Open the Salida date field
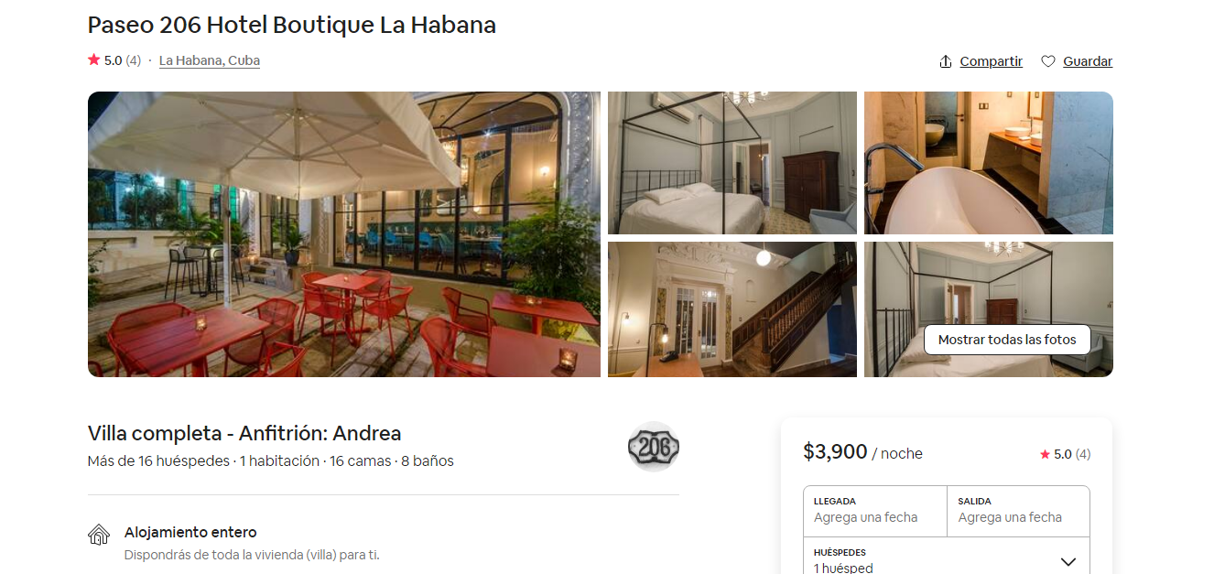Image resolution: width=1214 pixels, height=574 pixels. [1018, 511]
